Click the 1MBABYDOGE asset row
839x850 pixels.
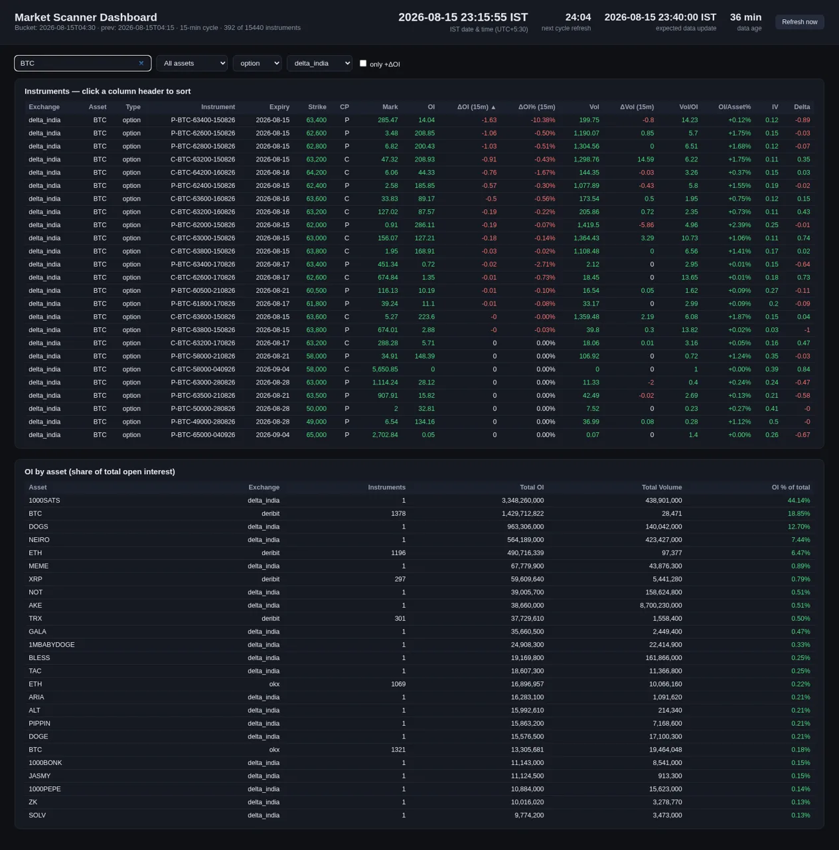419,645
